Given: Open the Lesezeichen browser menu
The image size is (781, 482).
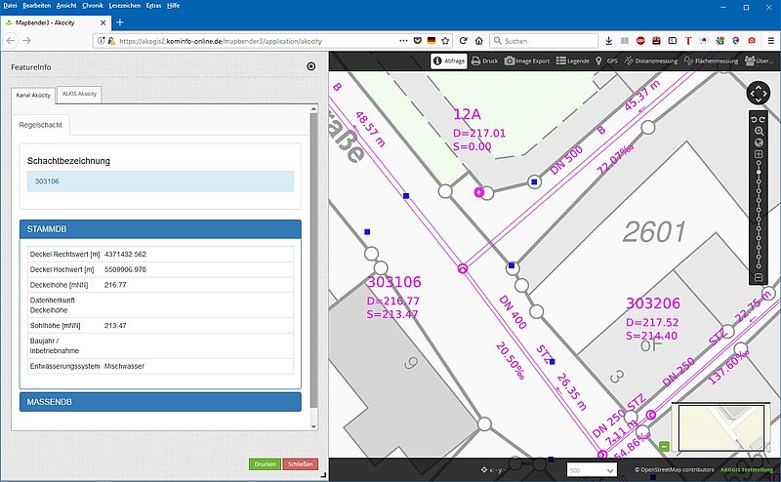Looking at the screenshot, I should 122,6.
